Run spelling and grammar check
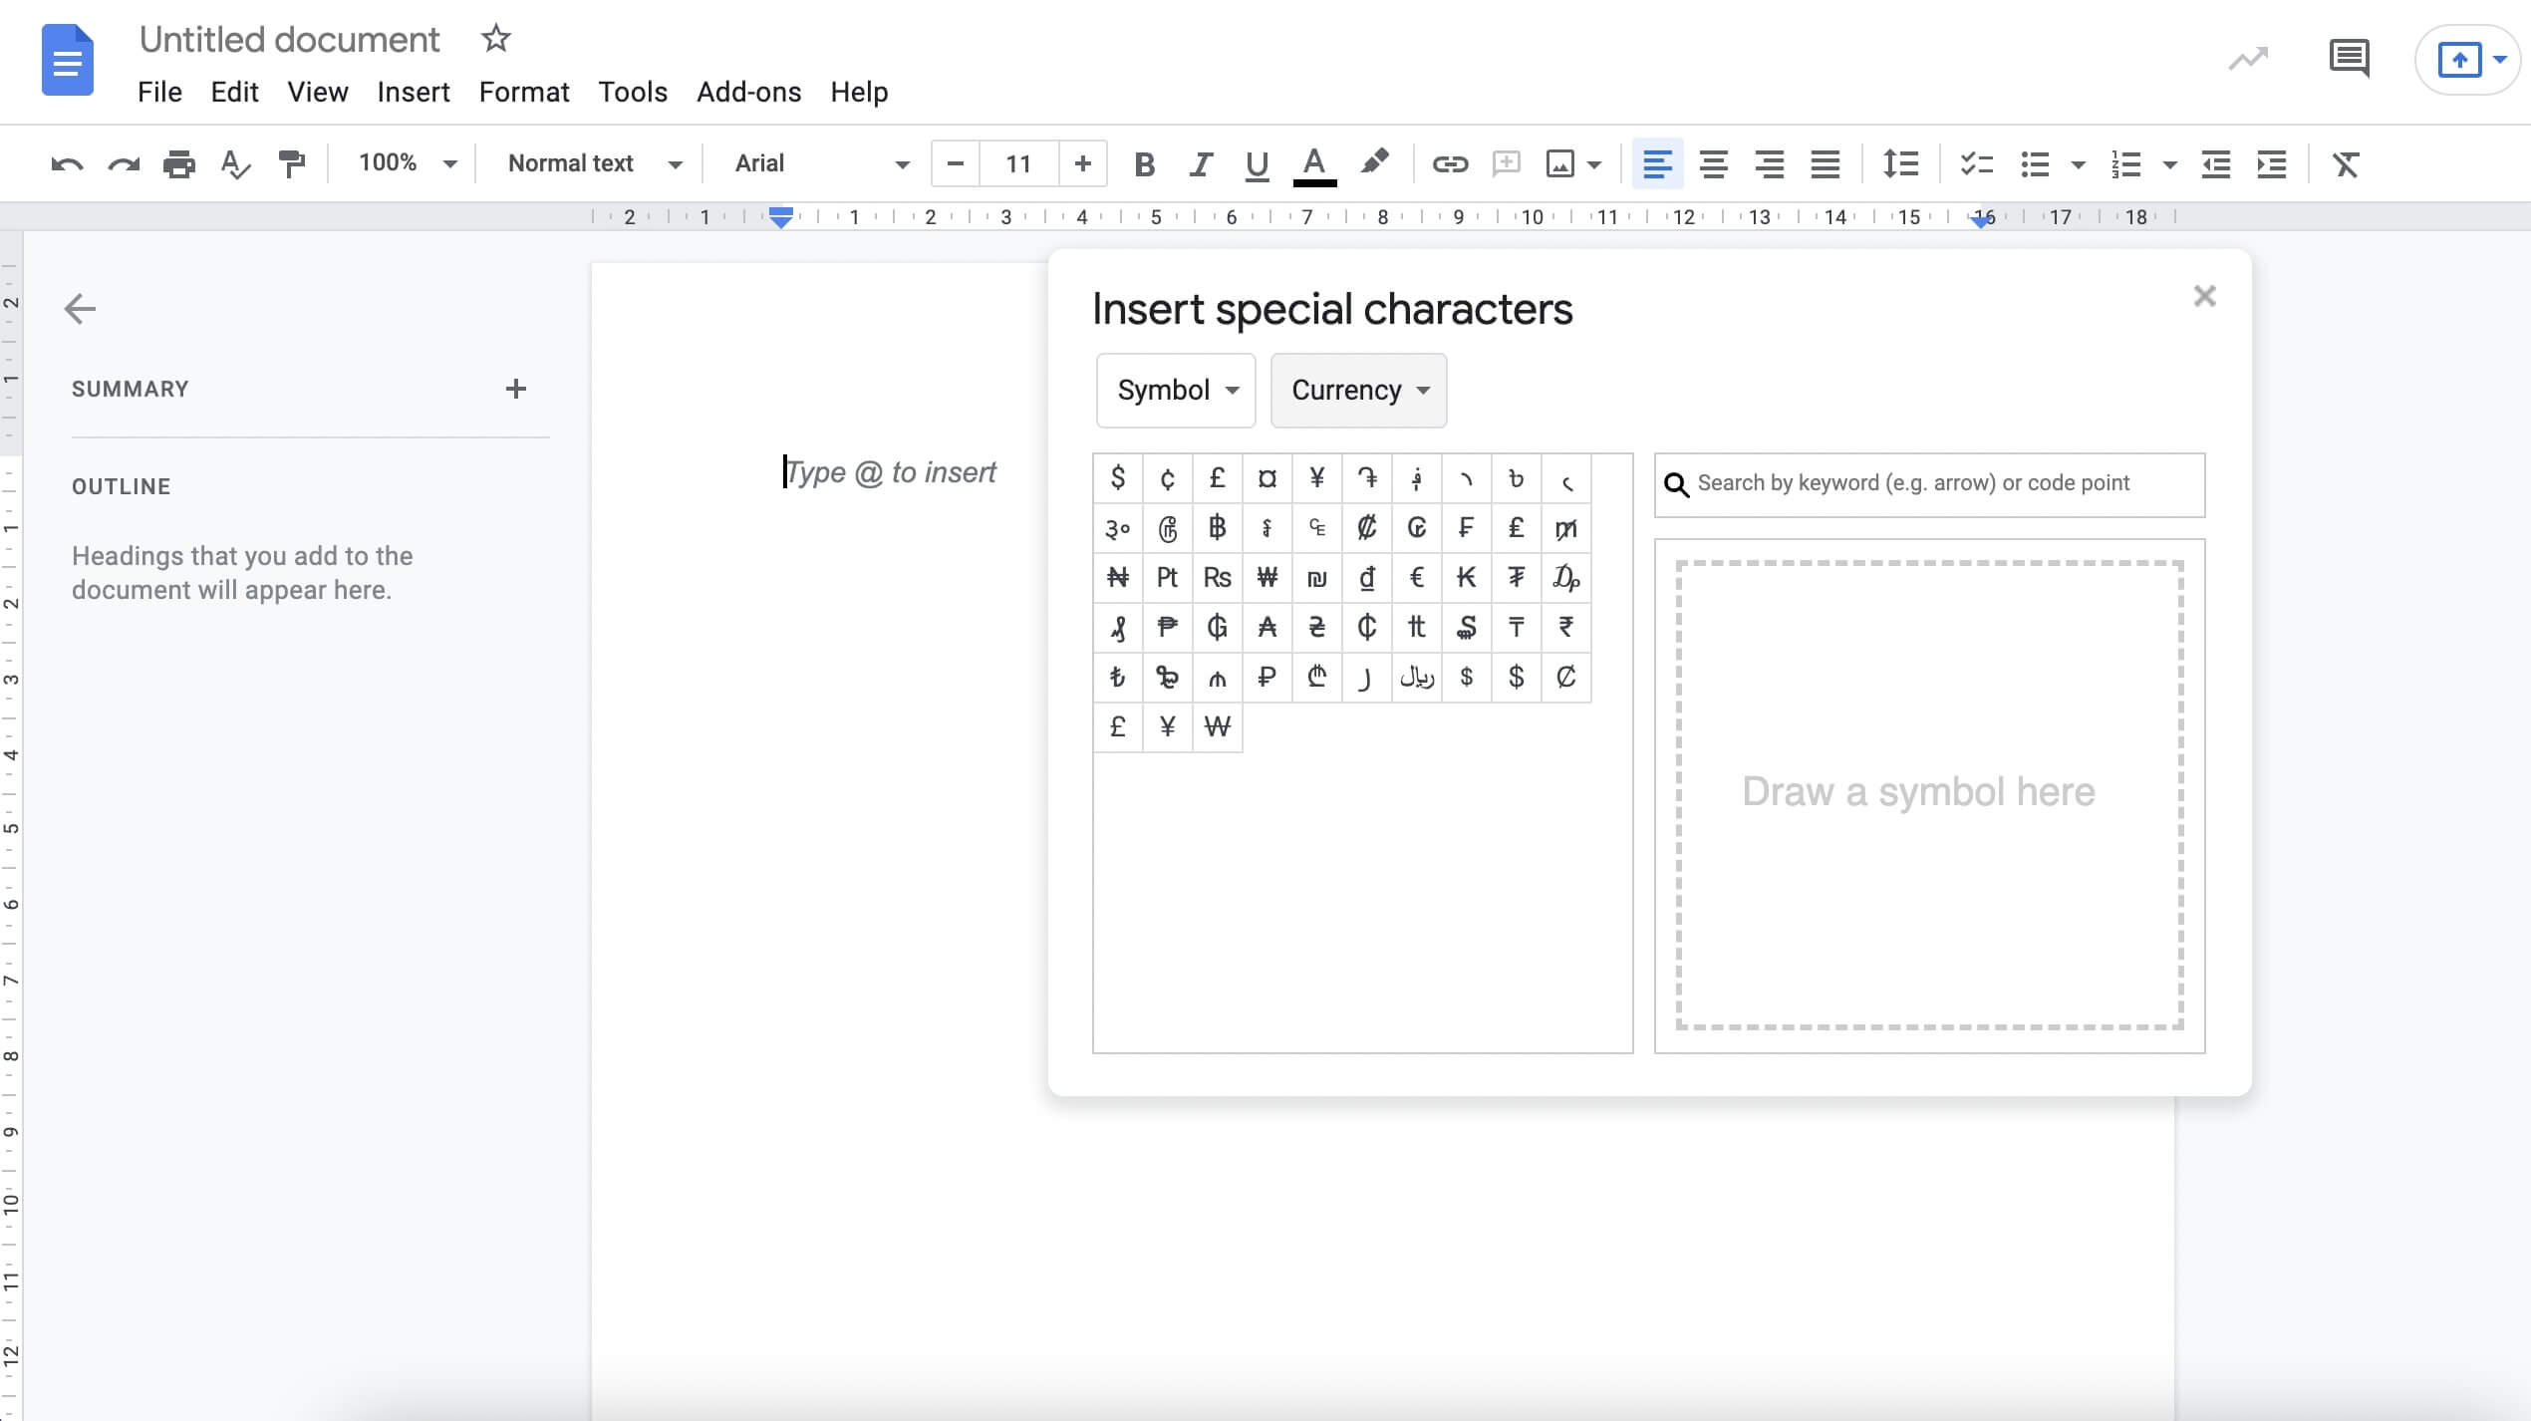 pos(235,163)
